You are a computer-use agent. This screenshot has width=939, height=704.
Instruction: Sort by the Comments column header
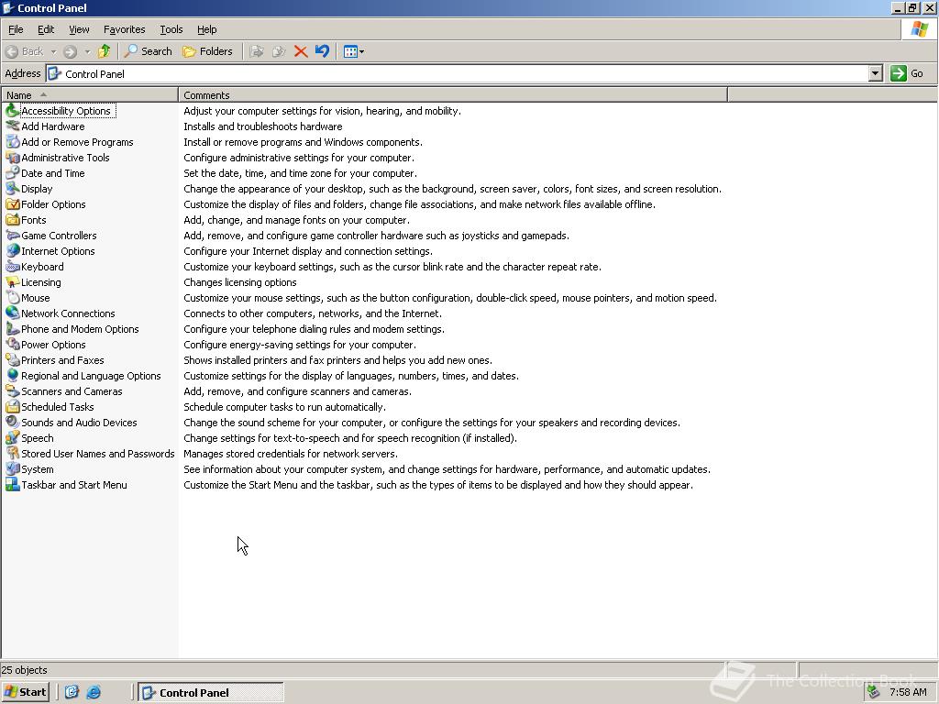[453, 94]
